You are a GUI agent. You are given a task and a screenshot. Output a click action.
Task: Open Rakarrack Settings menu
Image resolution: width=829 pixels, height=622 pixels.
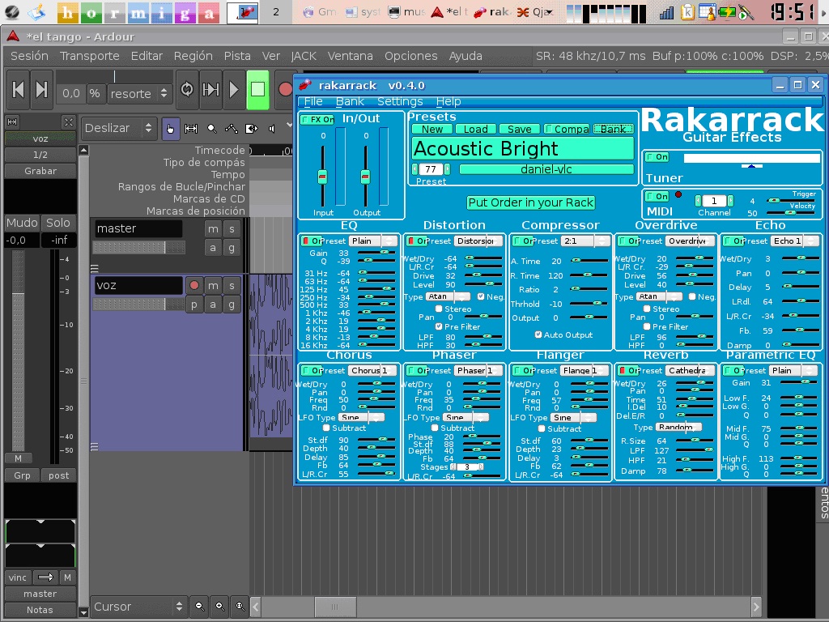tap(400, 101)
